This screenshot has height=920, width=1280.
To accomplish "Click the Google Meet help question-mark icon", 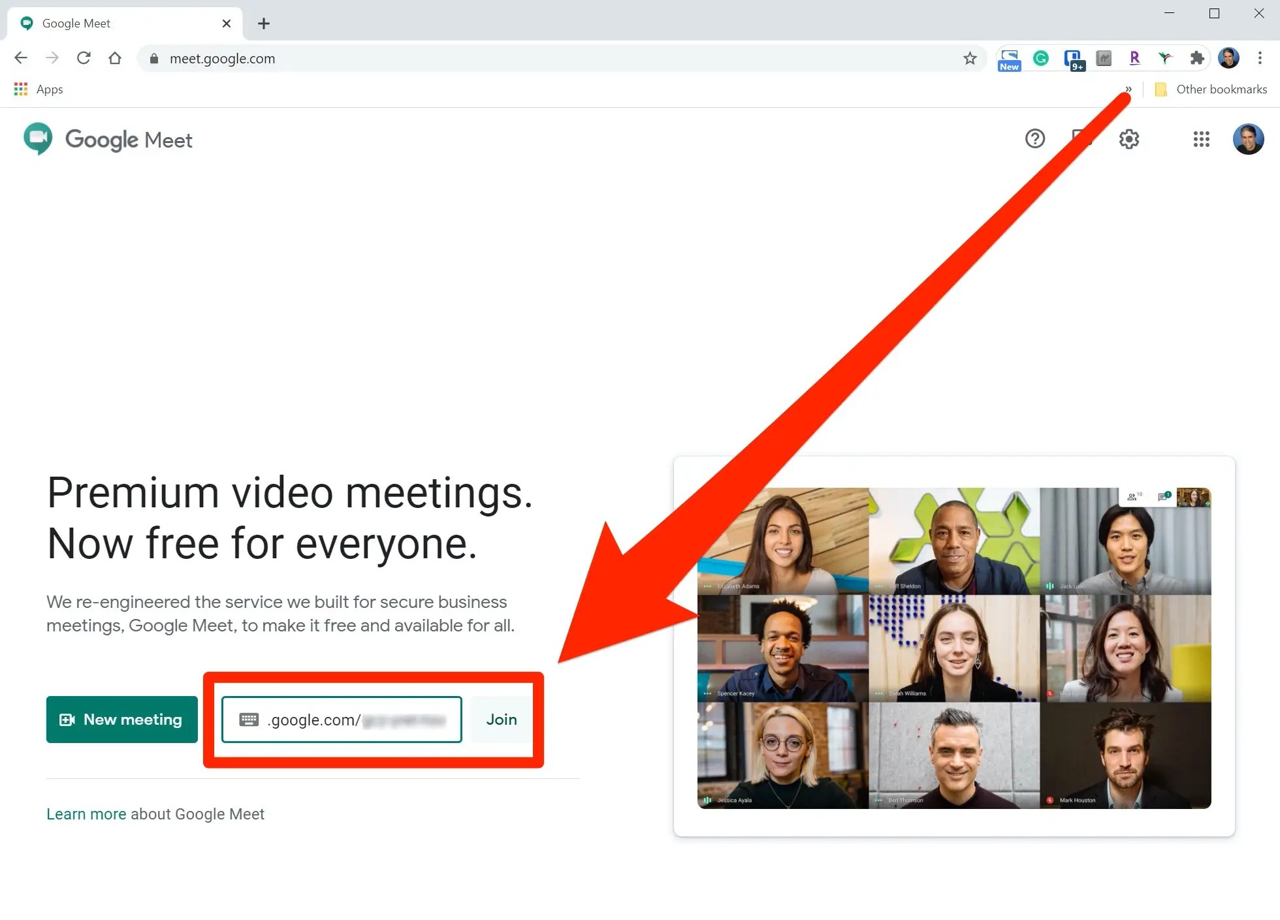I will [1034, 138].
